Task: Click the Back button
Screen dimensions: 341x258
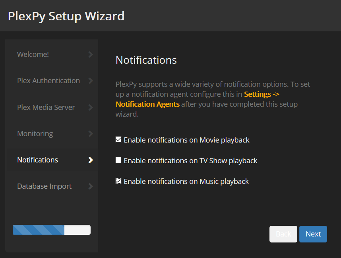Action: pyautogui.click(x=283, y=234)
